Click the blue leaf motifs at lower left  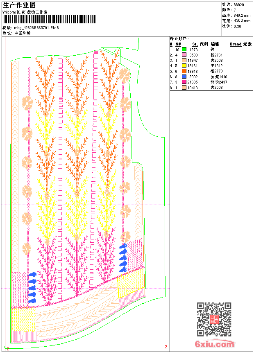pyautogui.click(x=32, y=288)
